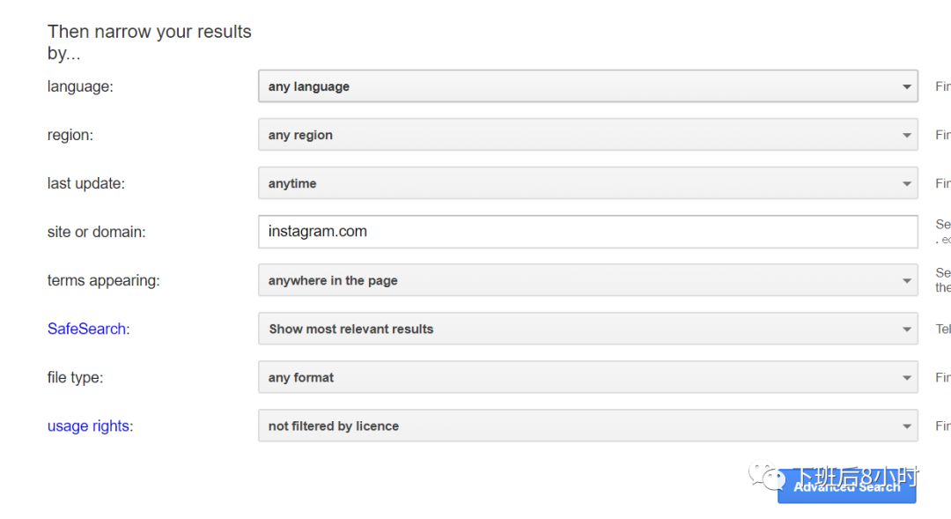The height and width of the screenshot is (519, 951).
Task: Follow the 'usage rights' link
Action: 88,426
